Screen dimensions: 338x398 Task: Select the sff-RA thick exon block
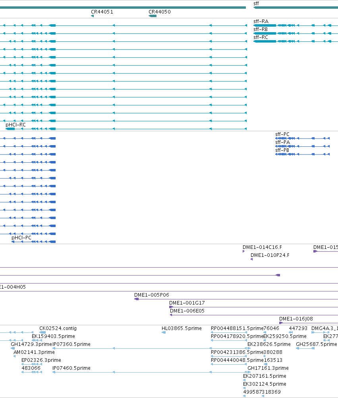(265, 25)
